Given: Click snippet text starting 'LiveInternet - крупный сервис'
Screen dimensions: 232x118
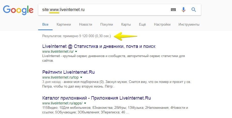Looking at the screenshot, I should [113, 58].
